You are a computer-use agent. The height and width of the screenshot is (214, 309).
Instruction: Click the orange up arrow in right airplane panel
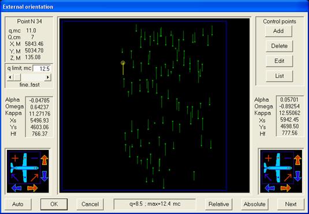pos(297,160)
